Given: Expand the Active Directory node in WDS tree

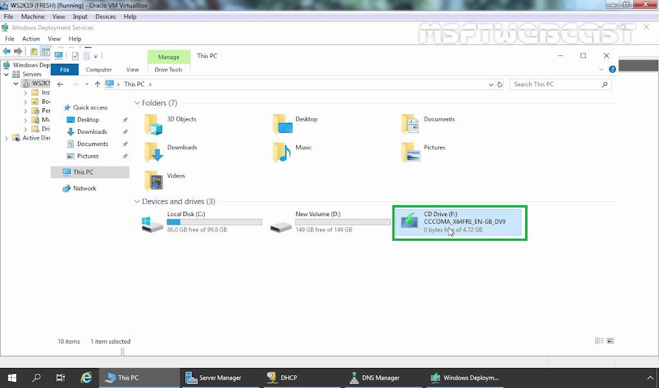Looking at the screenshot, I should tap(6, 138).
